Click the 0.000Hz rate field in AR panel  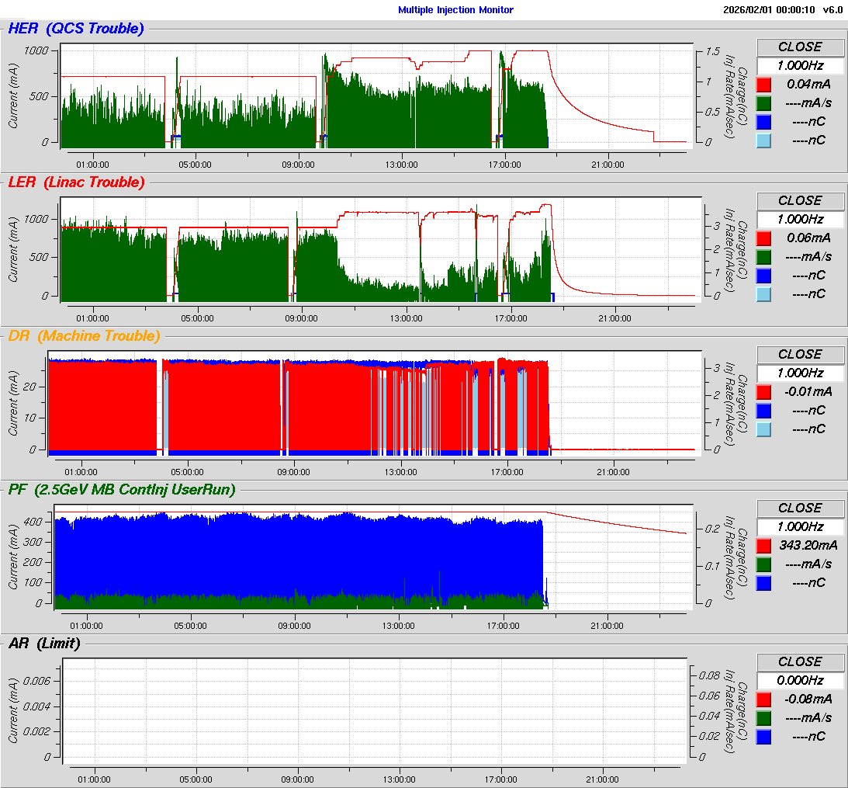[799, 680]
